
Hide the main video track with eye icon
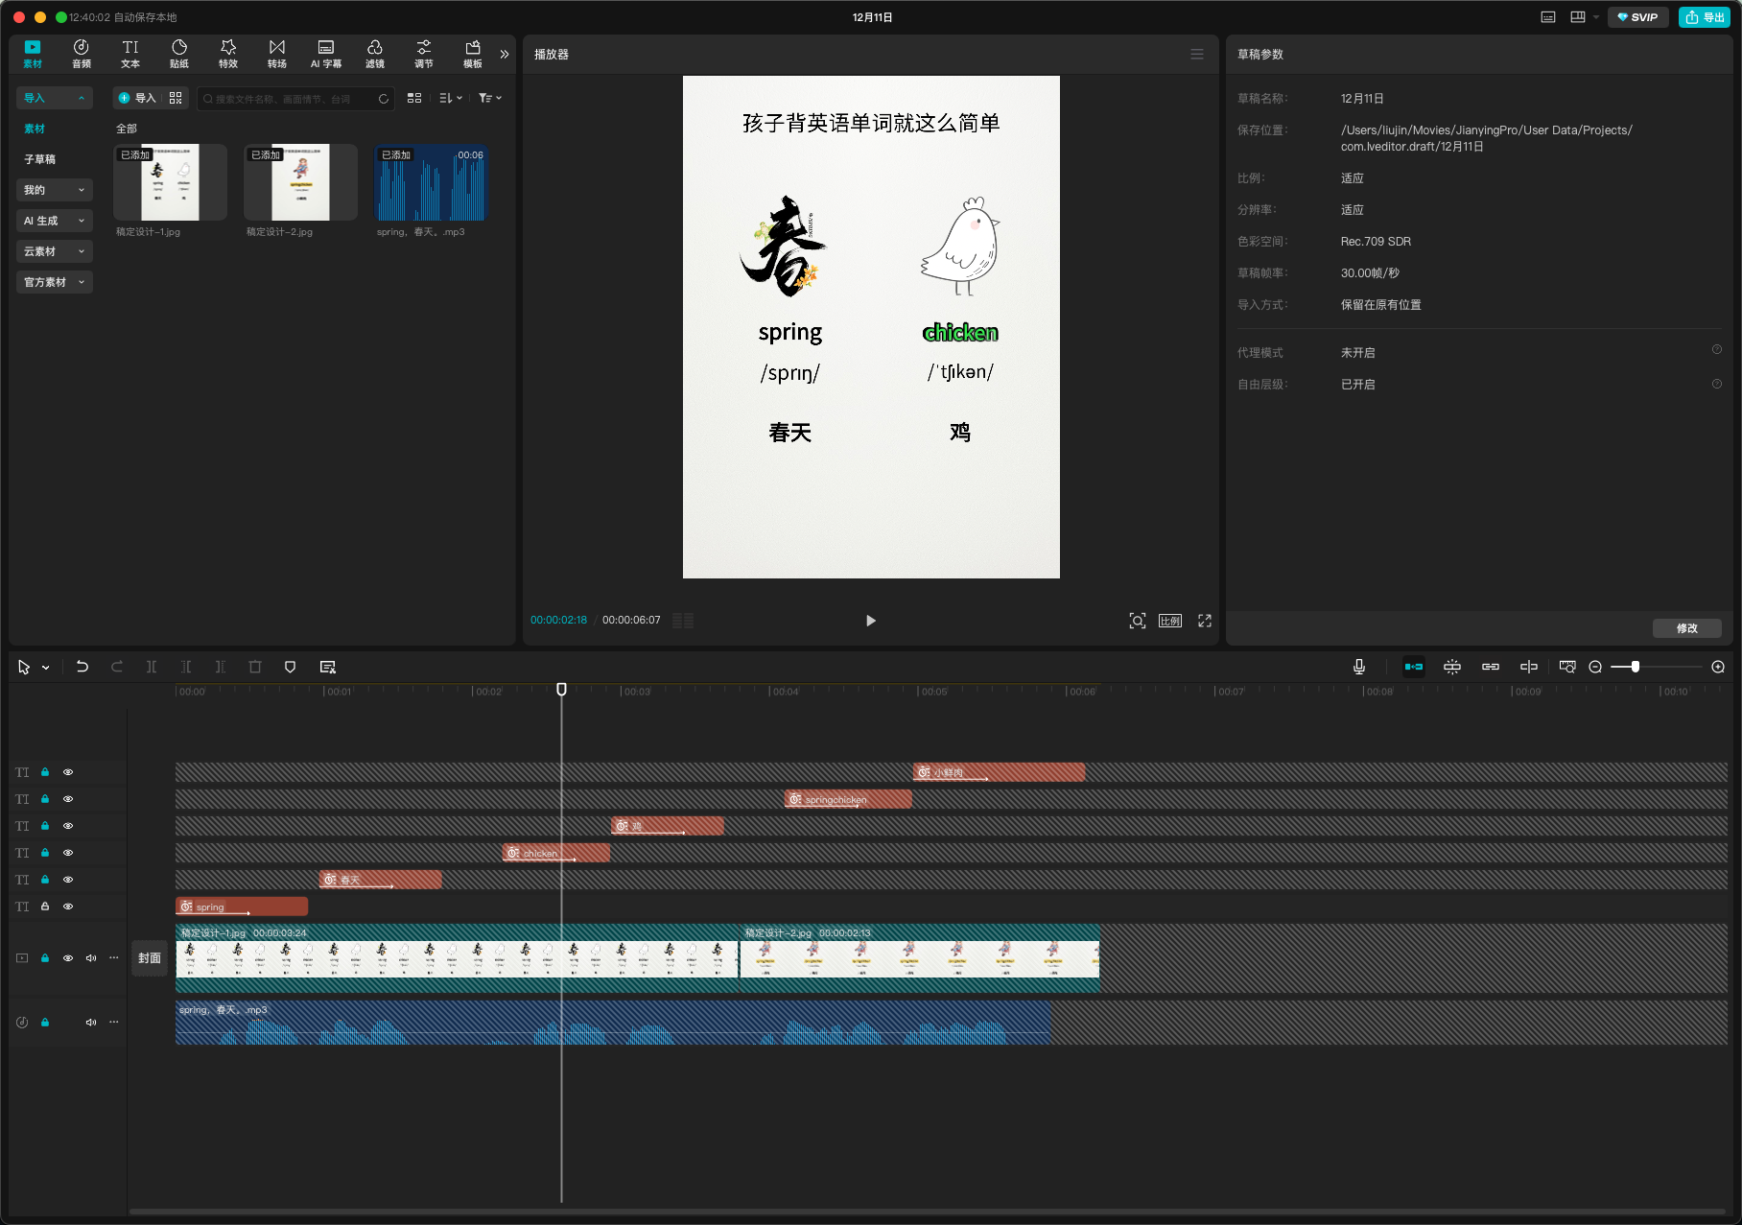[x=68, y=958]
